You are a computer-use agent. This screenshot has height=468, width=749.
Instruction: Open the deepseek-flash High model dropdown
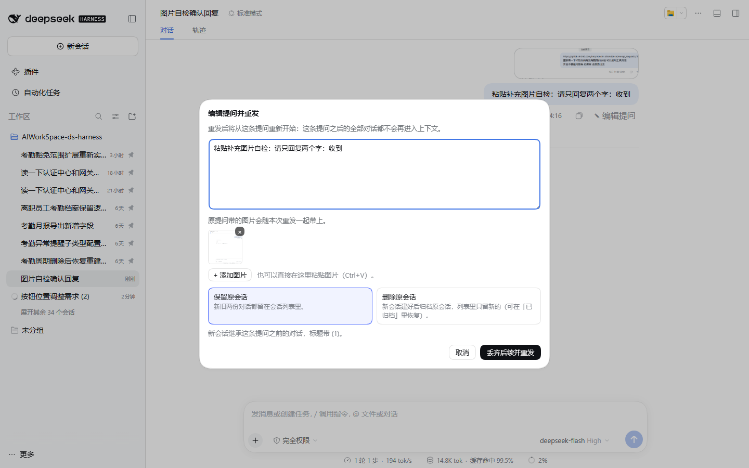(574, 440)
